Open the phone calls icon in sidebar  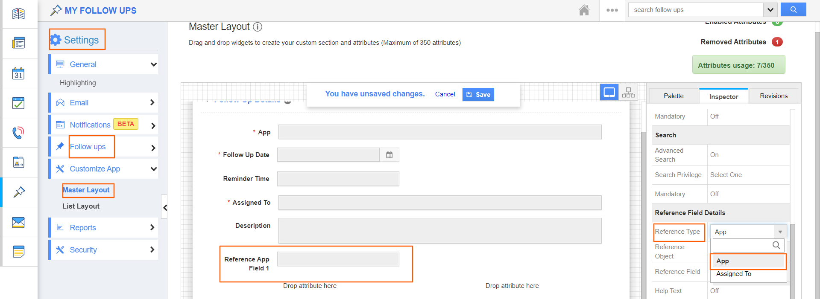point(18,133)
